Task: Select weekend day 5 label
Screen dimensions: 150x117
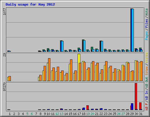Action: coord(27,114)
